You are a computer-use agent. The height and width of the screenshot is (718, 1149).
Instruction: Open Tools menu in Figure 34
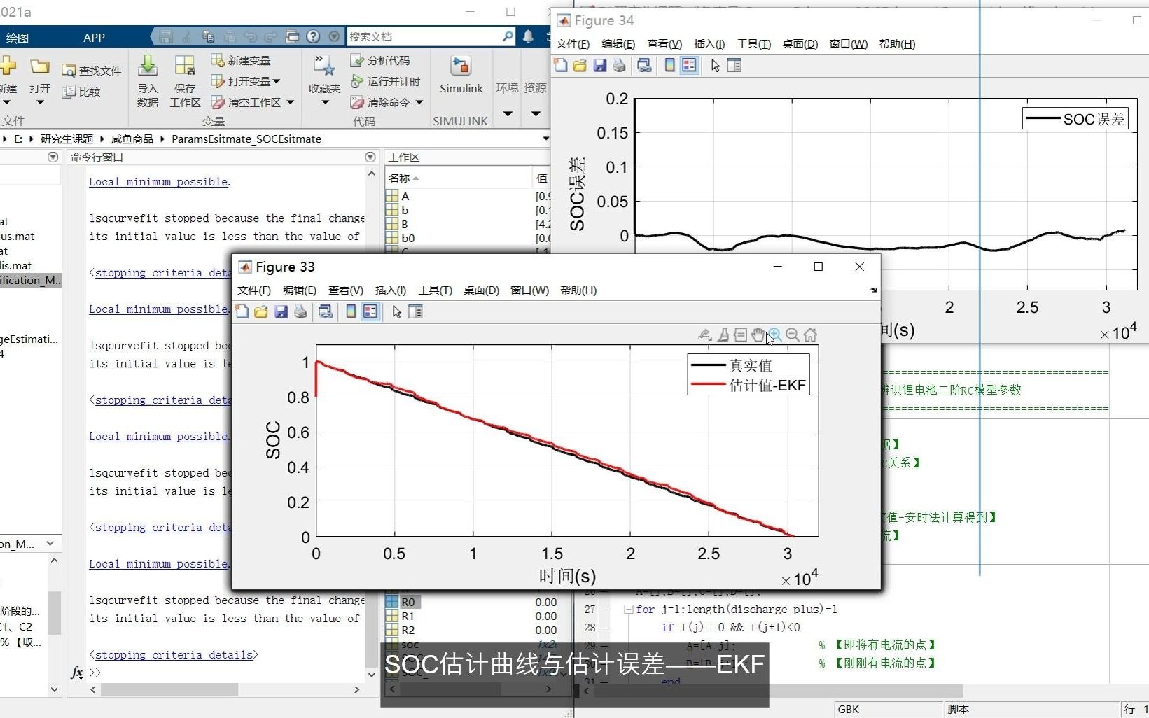coord(753,43)
